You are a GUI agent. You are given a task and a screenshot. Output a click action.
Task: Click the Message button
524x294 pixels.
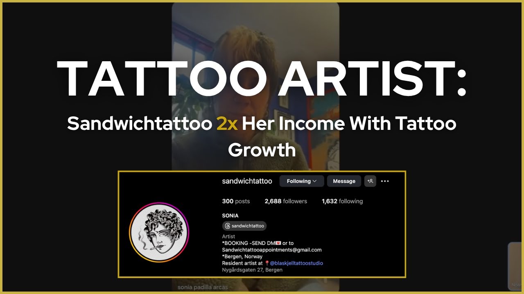(x=344, y=181)
